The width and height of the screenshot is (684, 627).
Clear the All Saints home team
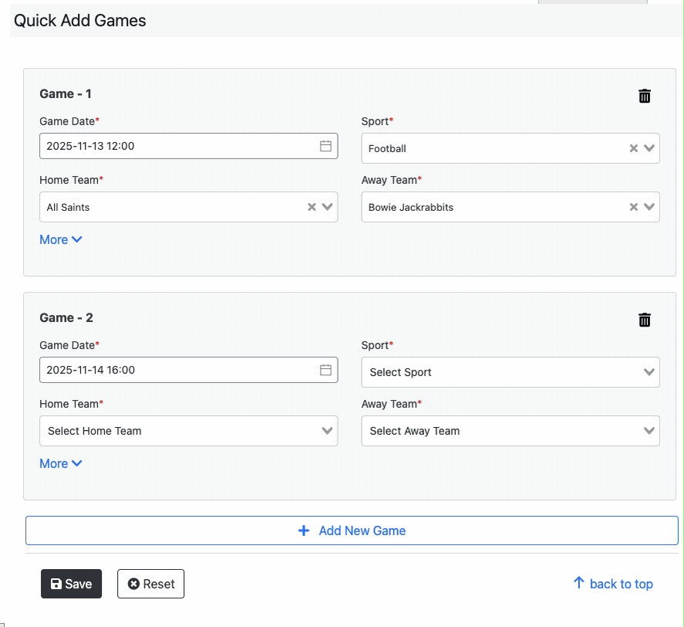click(312, 207)
